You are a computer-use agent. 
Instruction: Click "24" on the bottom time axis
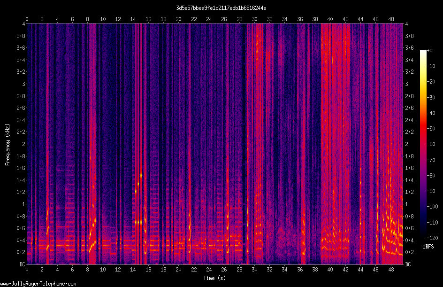point(209,270)
